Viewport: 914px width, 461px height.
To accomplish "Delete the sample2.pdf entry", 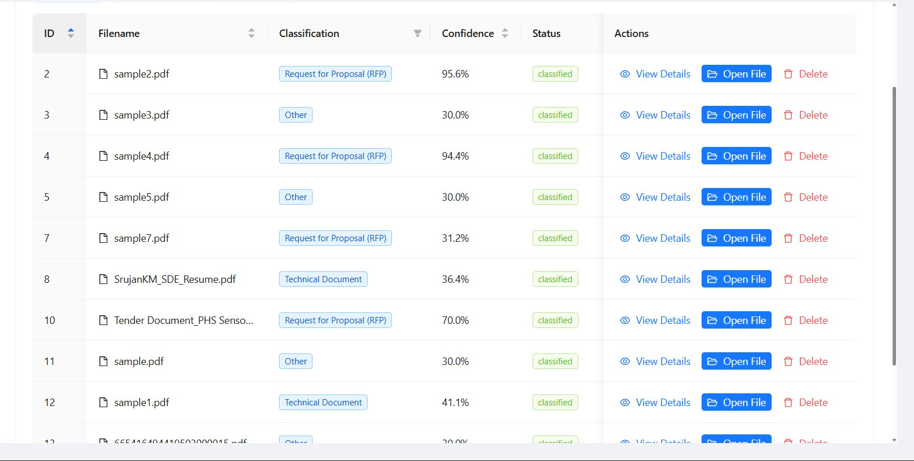I will click(805, 73).
